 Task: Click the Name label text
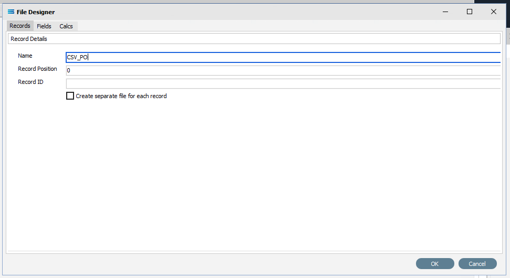25,56
